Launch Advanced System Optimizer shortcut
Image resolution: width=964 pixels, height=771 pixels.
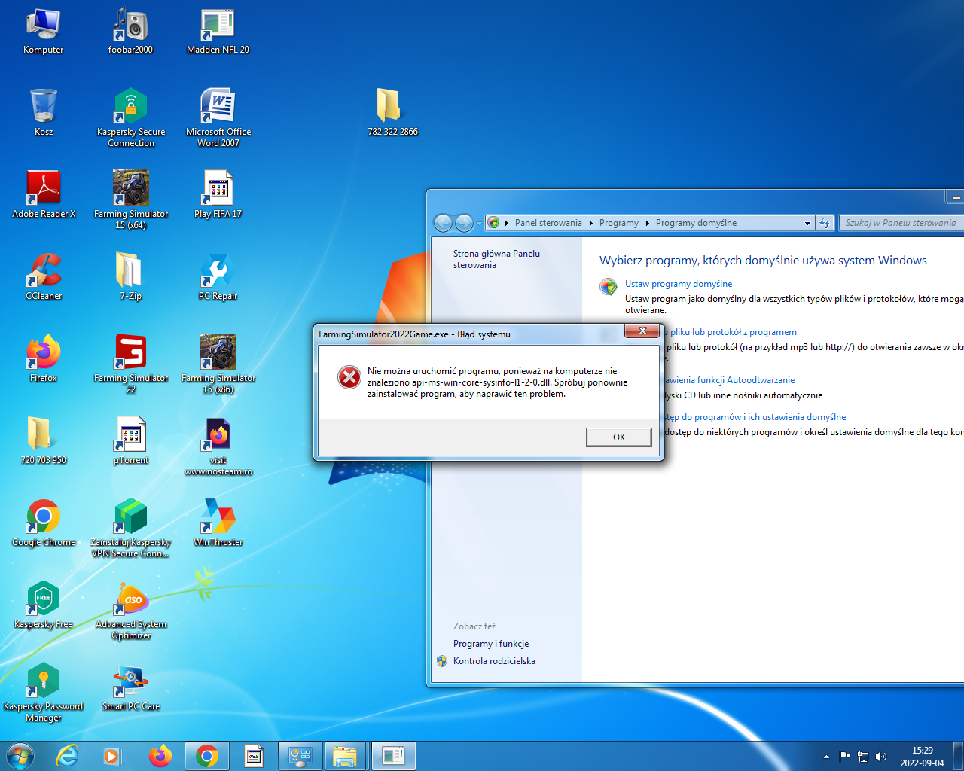tap(130, 611)
